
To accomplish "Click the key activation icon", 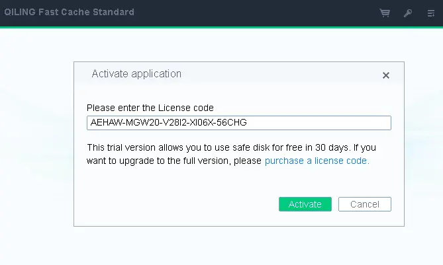I will [408, 13].
